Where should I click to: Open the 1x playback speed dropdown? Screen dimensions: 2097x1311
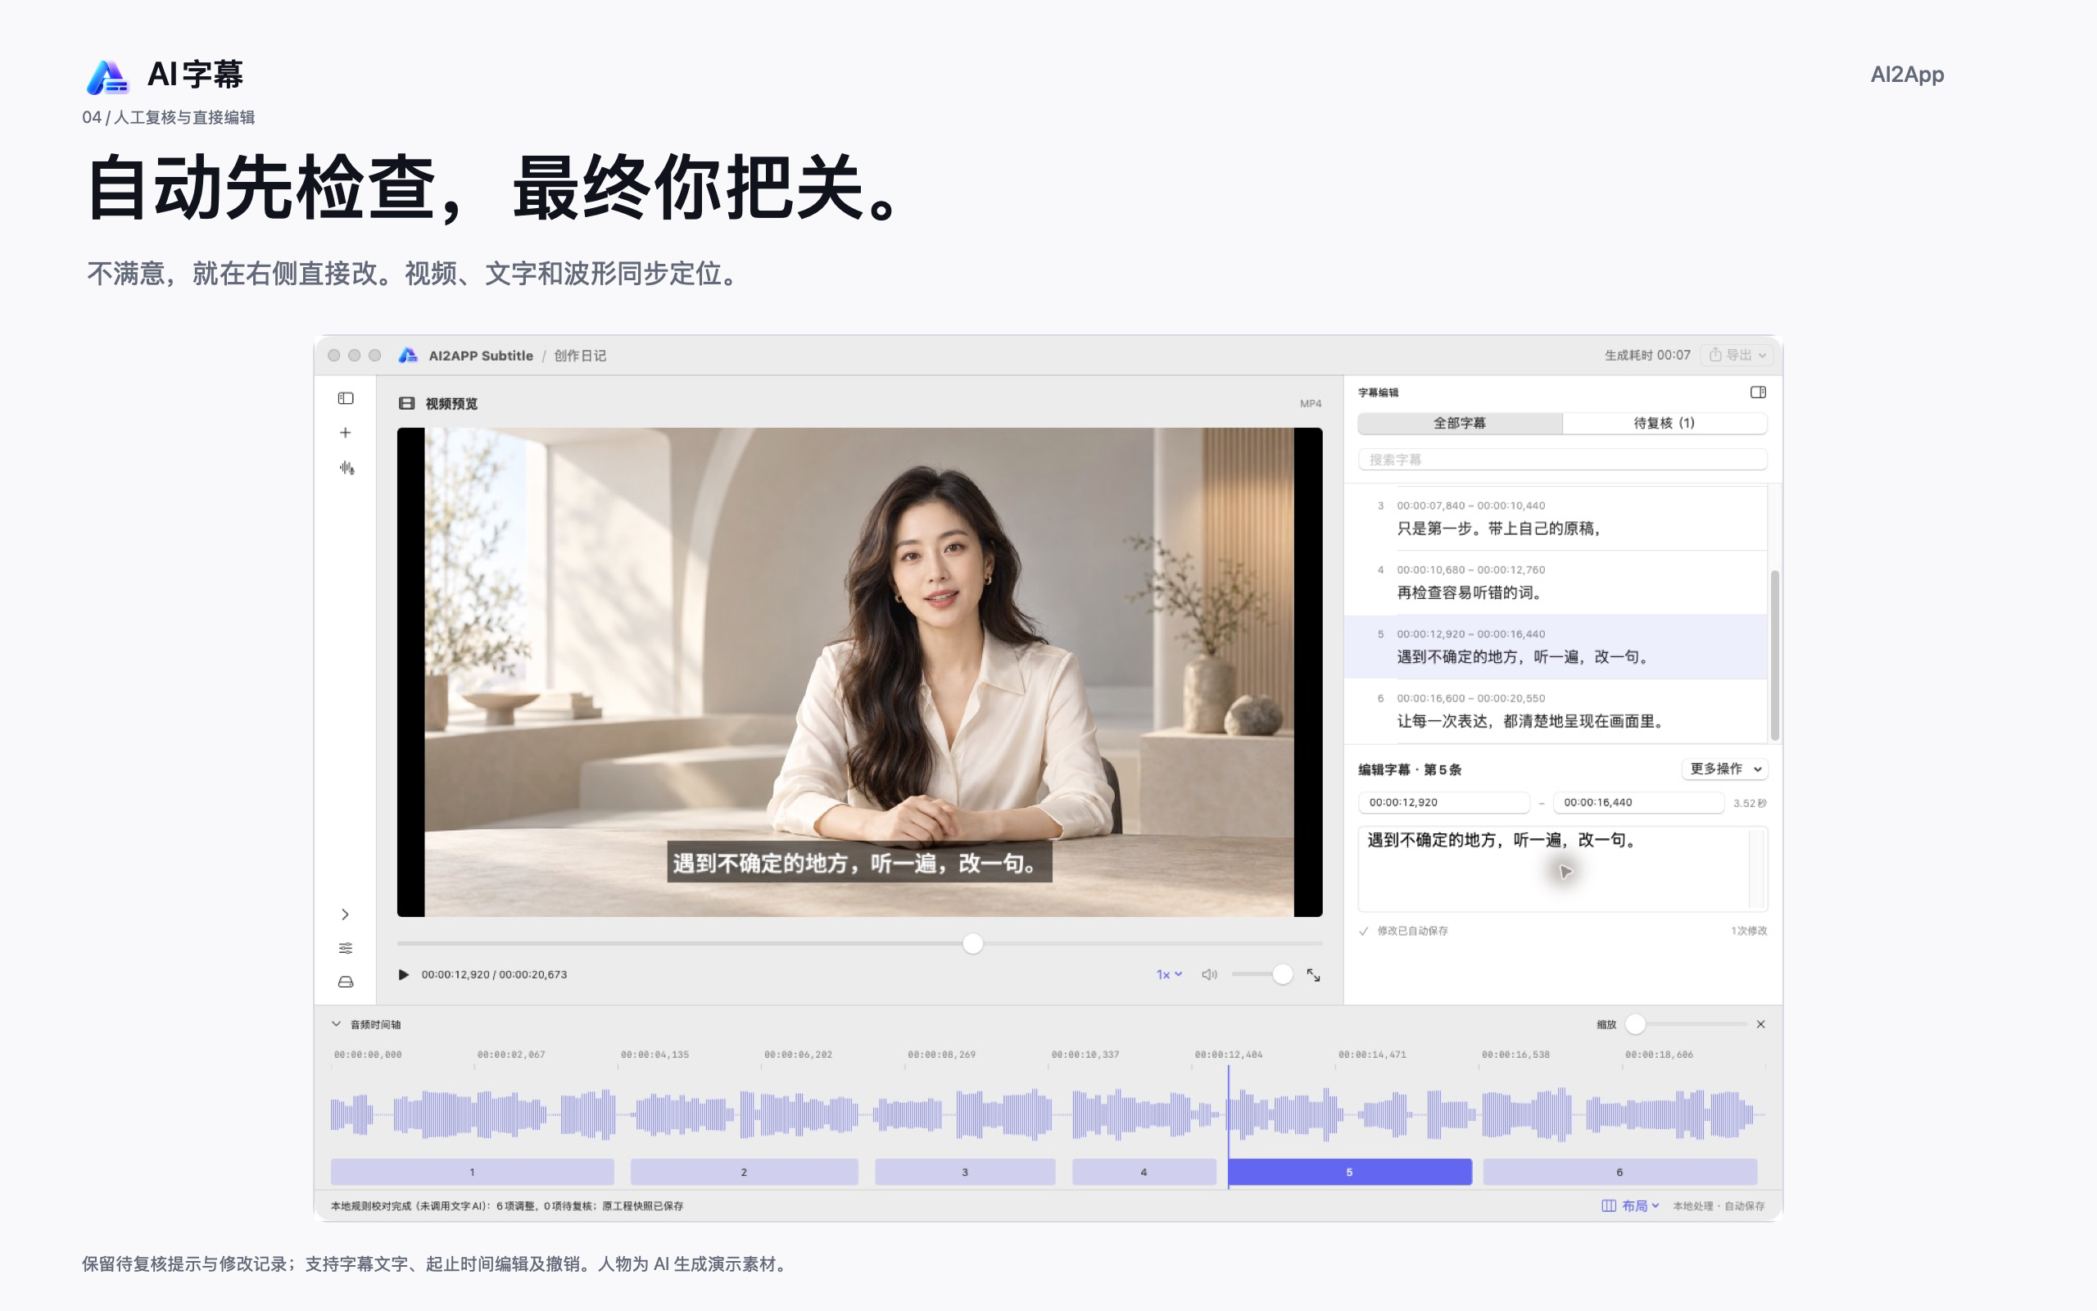[x=1169, y=974]
